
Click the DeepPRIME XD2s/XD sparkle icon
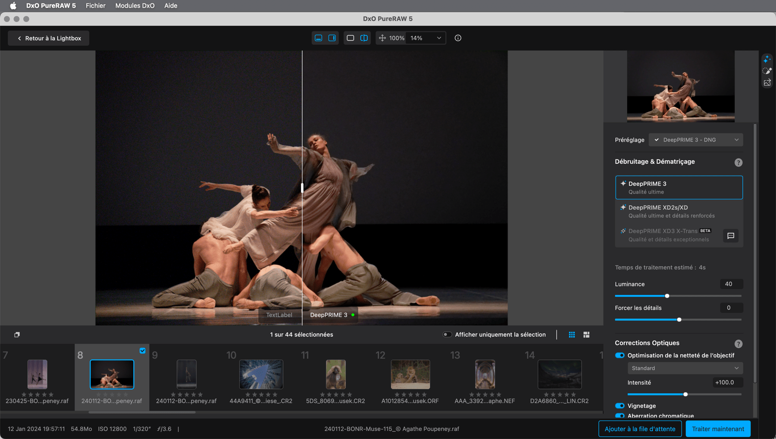click(623, 207)
